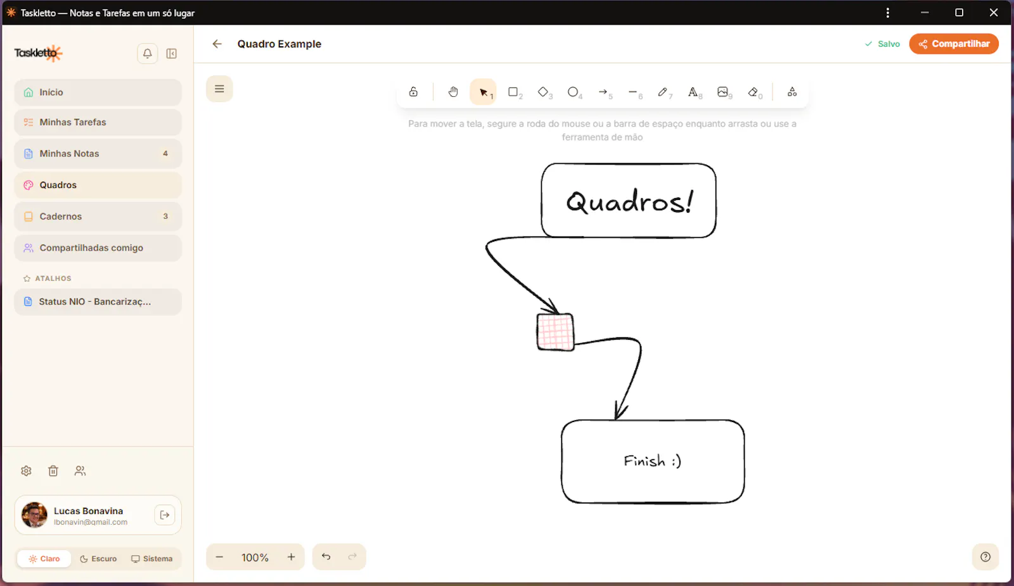The width and height of the screenshot is (1014, 586).
Task: Open Minhas Tarefas
Action: coord(98,122)
